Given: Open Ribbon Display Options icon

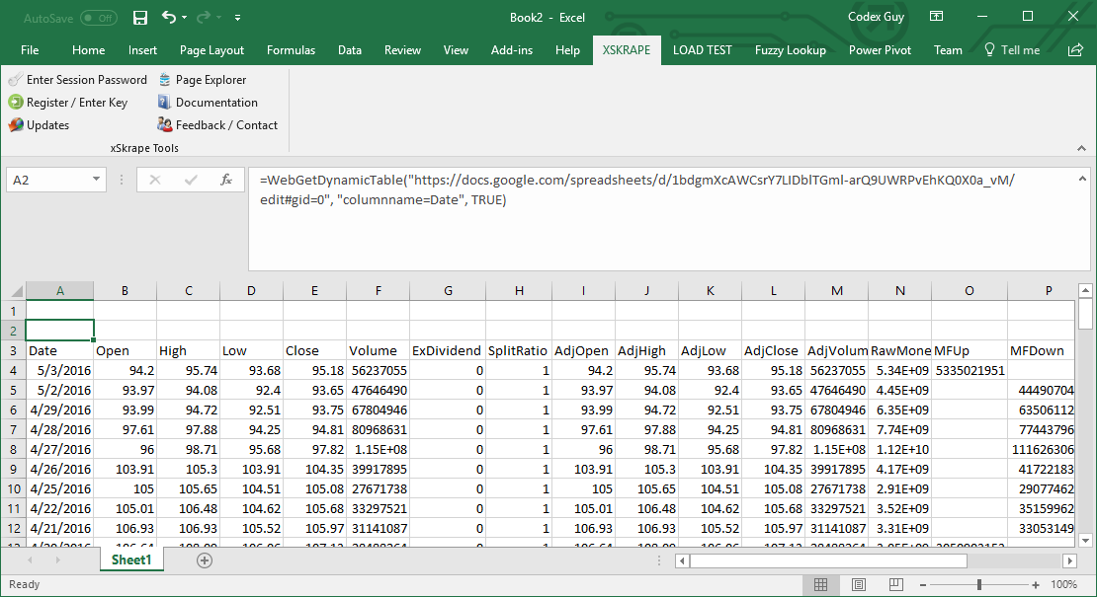Looking at the screenshot, I should (936, 17).
